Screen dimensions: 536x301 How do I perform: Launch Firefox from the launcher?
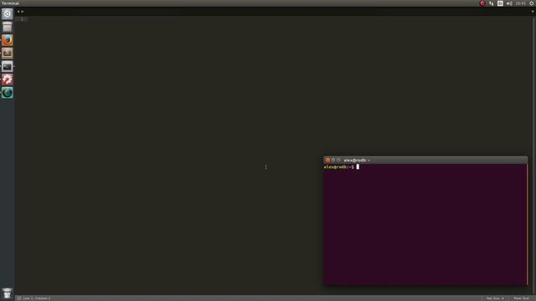click(x=8, y=40)
